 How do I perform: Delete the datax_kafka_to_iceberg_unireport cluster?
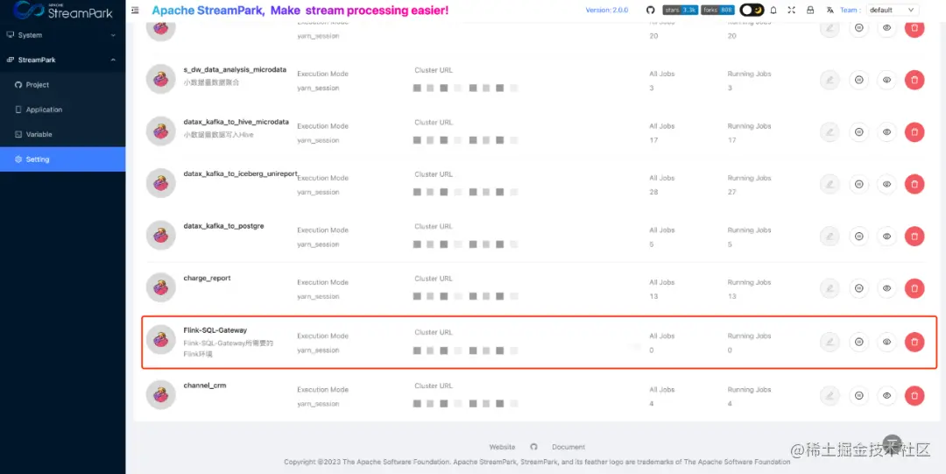click(x=914, y=184)
